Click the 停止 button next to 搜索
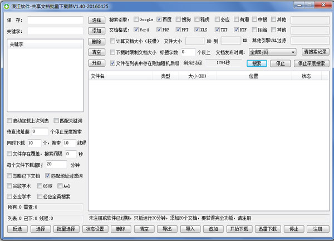 [281, 63]
